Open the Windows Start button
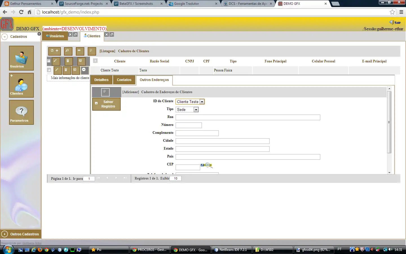 point(8,250)
